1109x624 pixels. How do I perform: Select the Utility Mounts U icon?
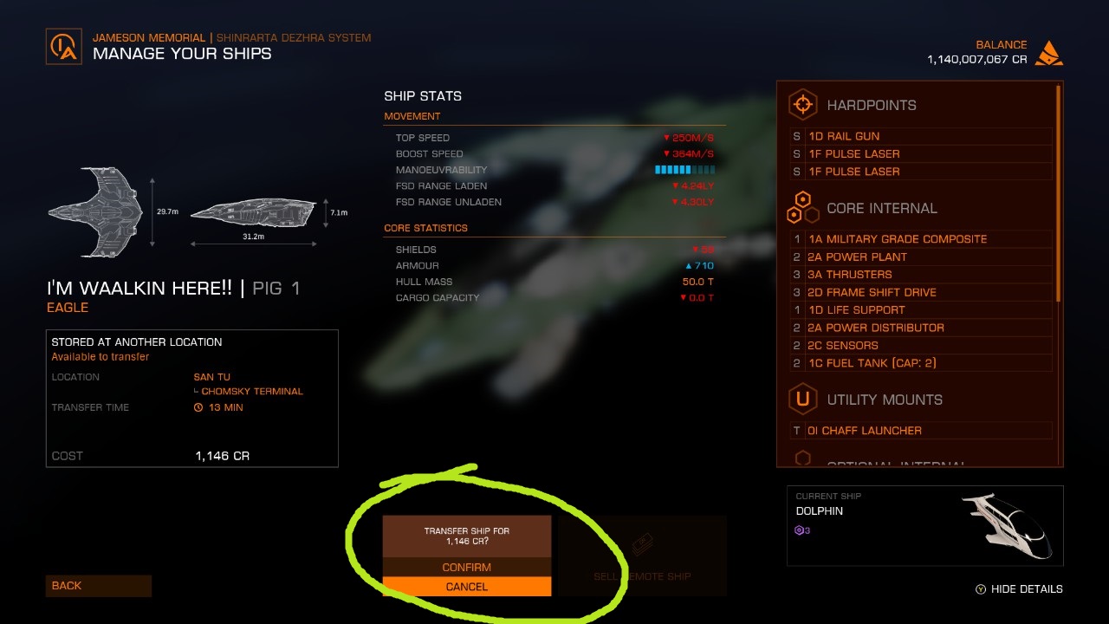[803, 400]
